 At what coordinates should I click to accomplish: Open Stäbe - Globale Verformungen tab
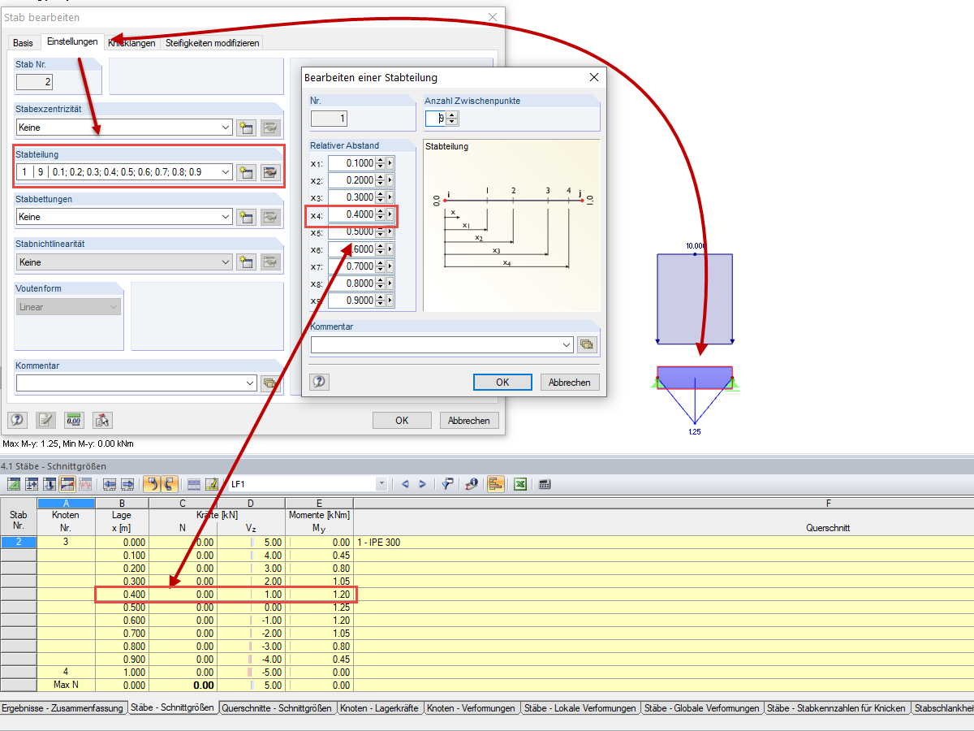(x=703, y=708)
